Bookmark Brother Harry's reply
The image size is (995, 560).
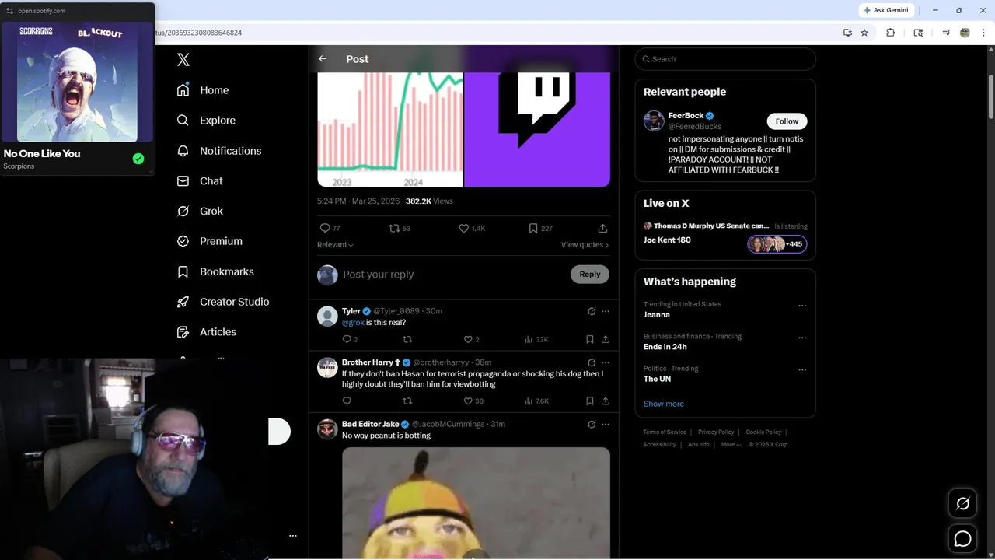(590, 401)
